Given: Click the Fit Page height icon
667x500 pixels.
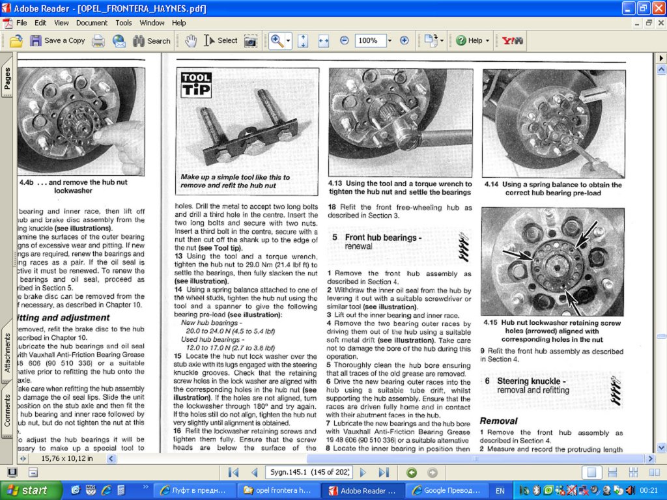Looking at the screenshot, I should point(302,41).
